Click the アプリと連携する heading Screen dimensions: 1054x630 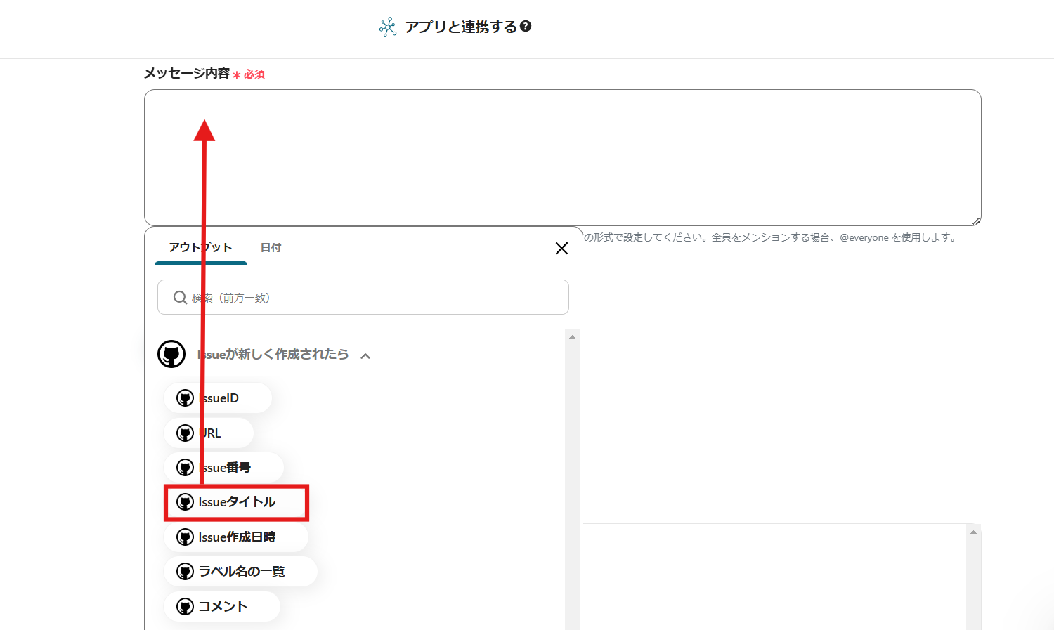point(461,27)
